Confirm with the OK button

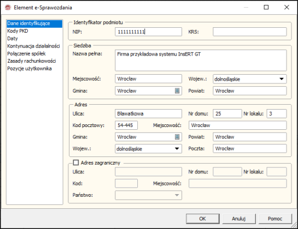click(x=203, y=219)
